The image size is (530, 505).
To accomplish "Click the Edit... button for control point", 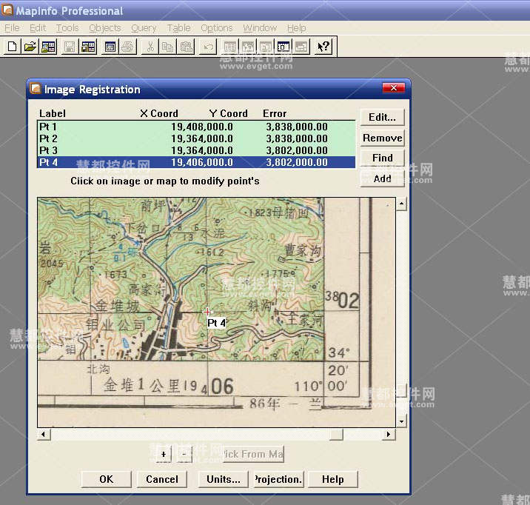I will tap(382, 117).
